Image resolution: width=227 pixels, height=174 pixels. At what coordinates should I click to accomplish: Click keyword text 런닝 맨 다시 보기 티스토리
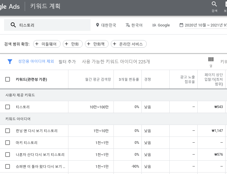37,131
